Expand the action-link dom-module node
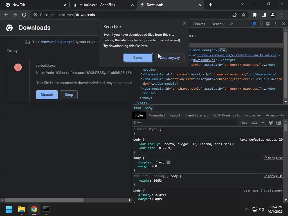 coord(141,79)
